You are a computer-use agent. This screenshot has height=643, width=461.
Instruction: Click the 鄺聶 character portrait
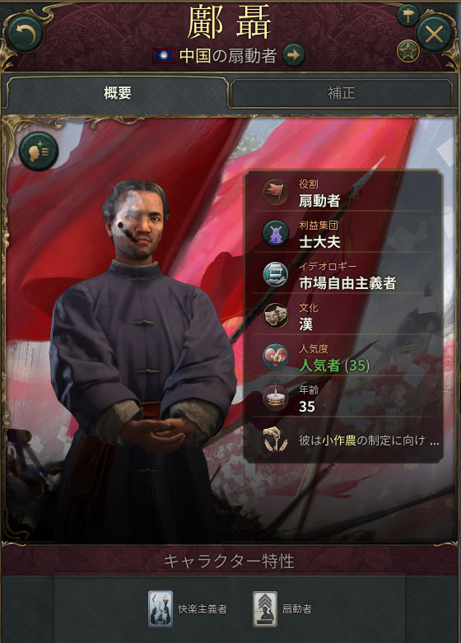142,361
